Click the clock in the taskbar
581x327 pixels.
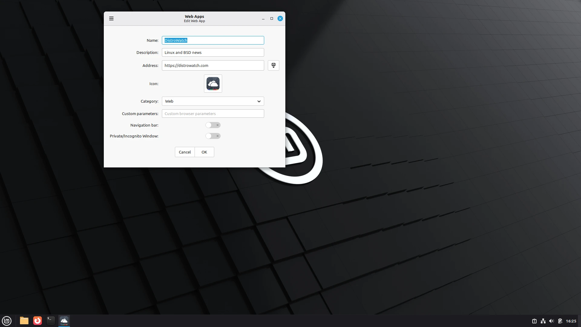tap(571, 321)
